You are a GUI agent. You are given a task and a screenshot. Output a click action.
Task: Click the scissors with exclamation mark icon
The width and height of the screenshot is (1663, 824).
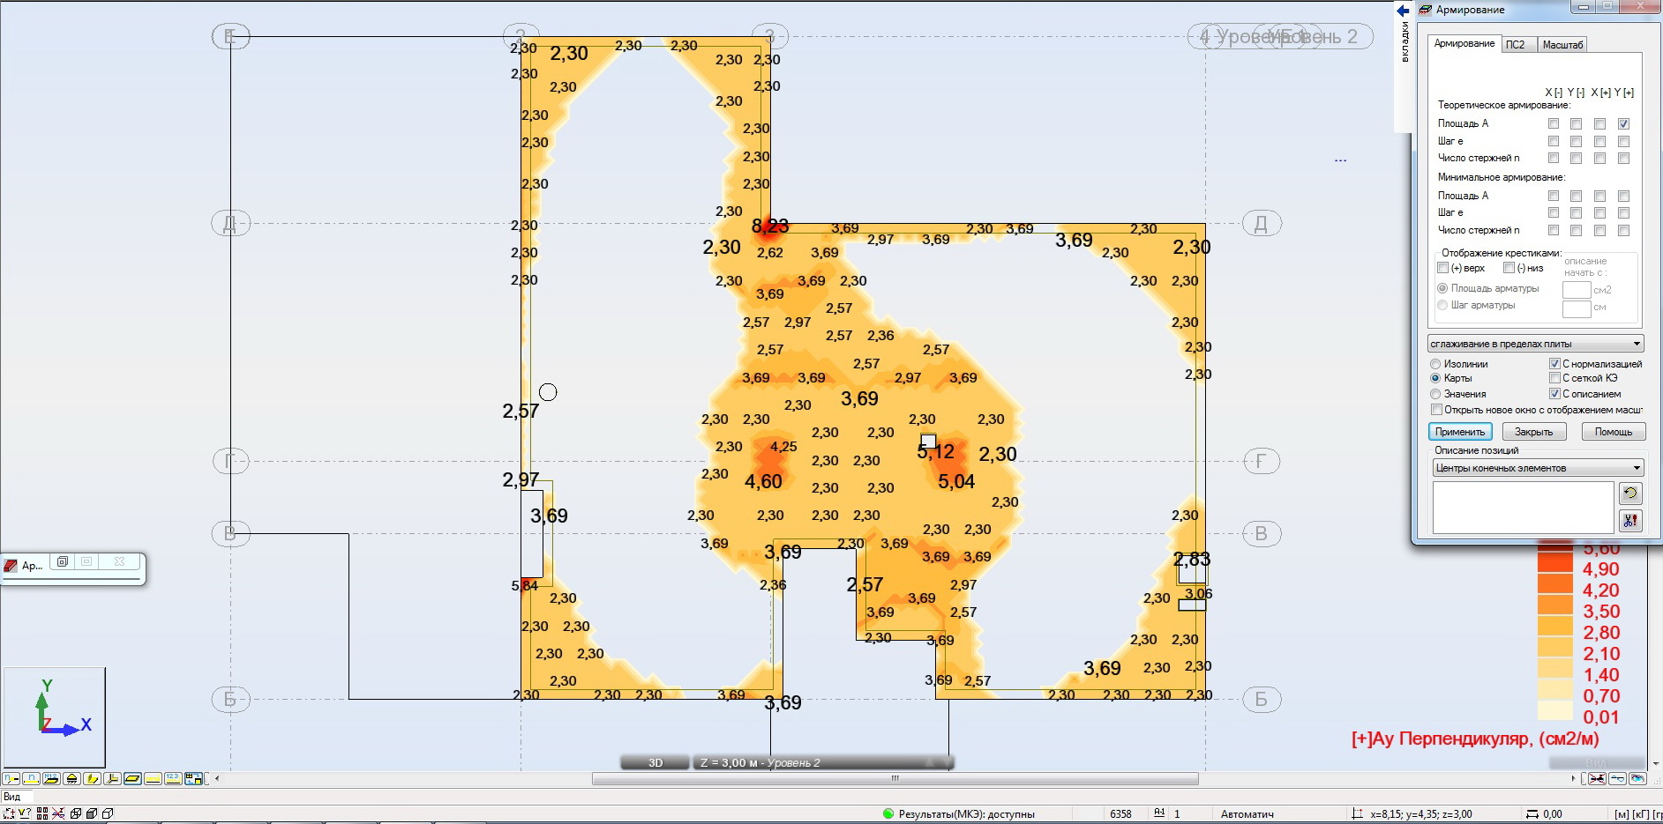tap(1630, 521)
